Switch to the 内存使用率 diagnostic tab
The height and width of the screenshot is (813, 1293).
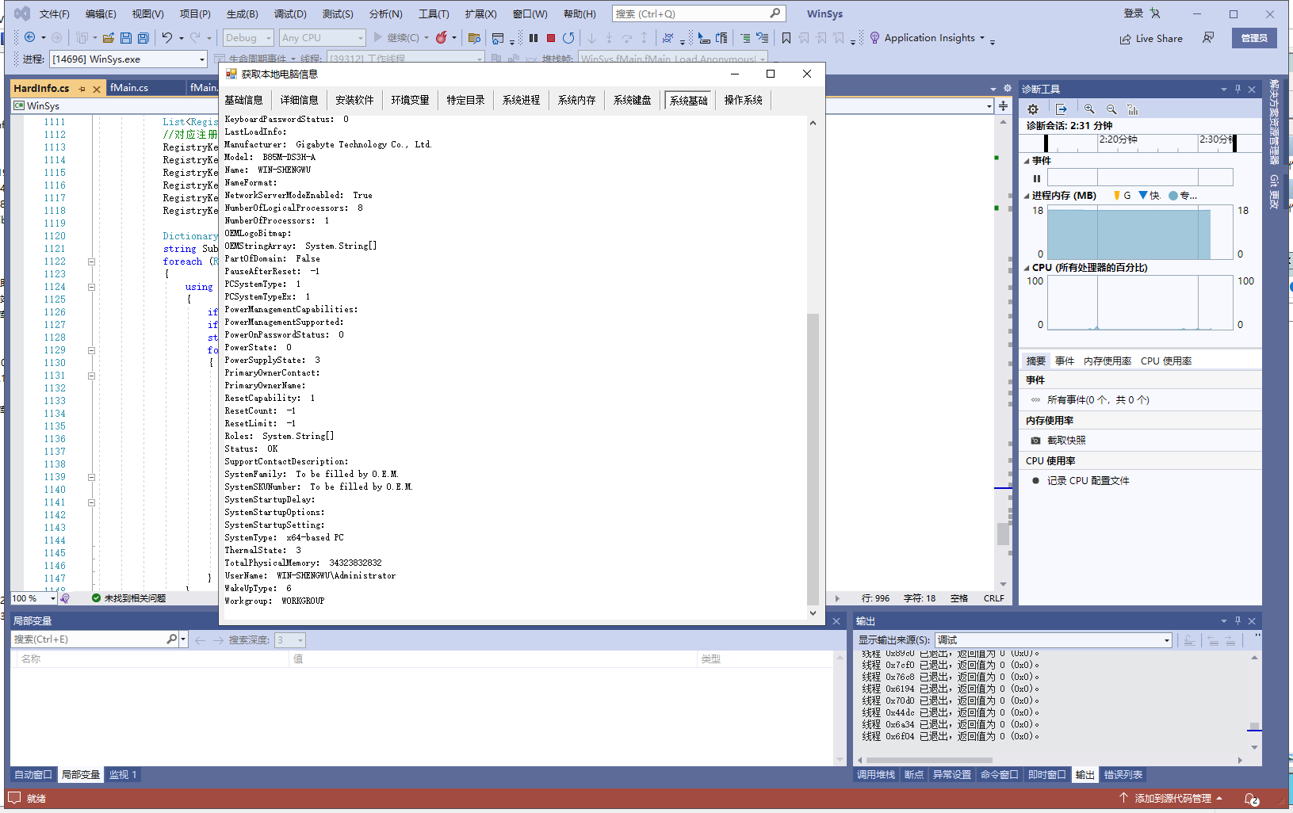(x=1107, y=361)
